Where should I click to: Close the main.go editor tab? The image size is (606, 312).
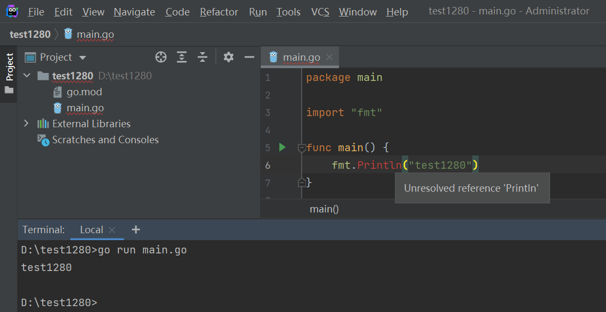click(329, 57)
